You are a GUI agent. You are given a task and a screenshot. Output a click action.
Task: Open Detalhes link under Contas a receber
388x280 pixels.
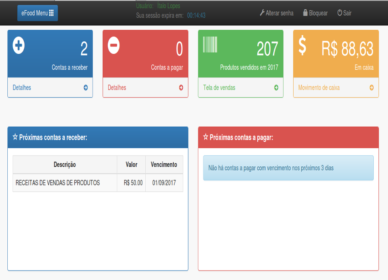click(22, 87)
